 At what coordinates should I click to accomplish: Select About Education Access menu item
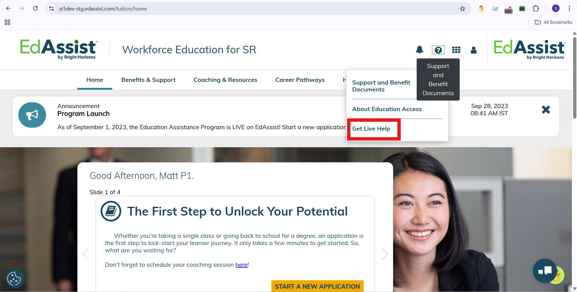[387, 109]
